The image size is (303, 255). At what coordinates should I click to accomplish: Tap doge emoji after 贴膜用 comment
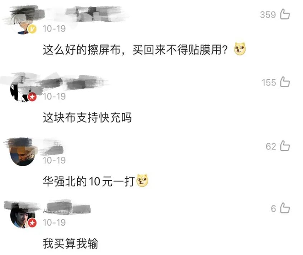tap(240, 49)
